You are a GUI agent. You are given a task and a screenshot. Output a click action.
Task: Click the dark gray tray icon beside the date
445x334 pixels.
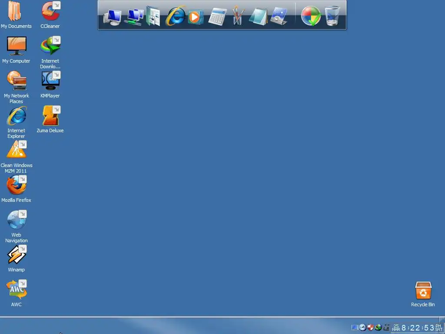click(386, 327)
